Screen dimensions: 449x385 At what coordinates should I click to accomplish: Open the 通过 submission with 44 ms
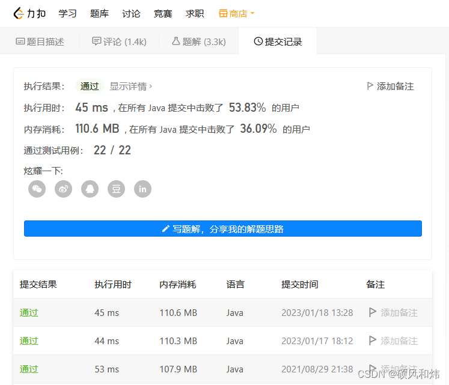29,341
